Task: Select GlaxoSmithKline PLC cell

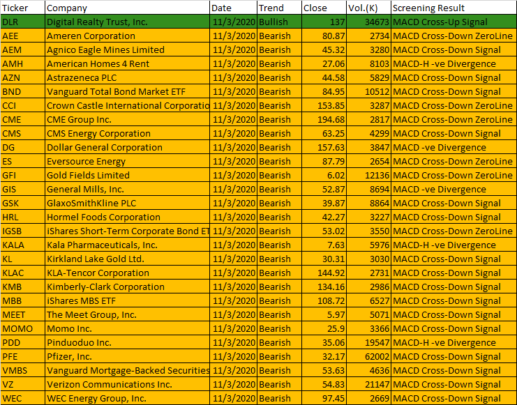Action: pyautogui.click(x=127, y=203)
